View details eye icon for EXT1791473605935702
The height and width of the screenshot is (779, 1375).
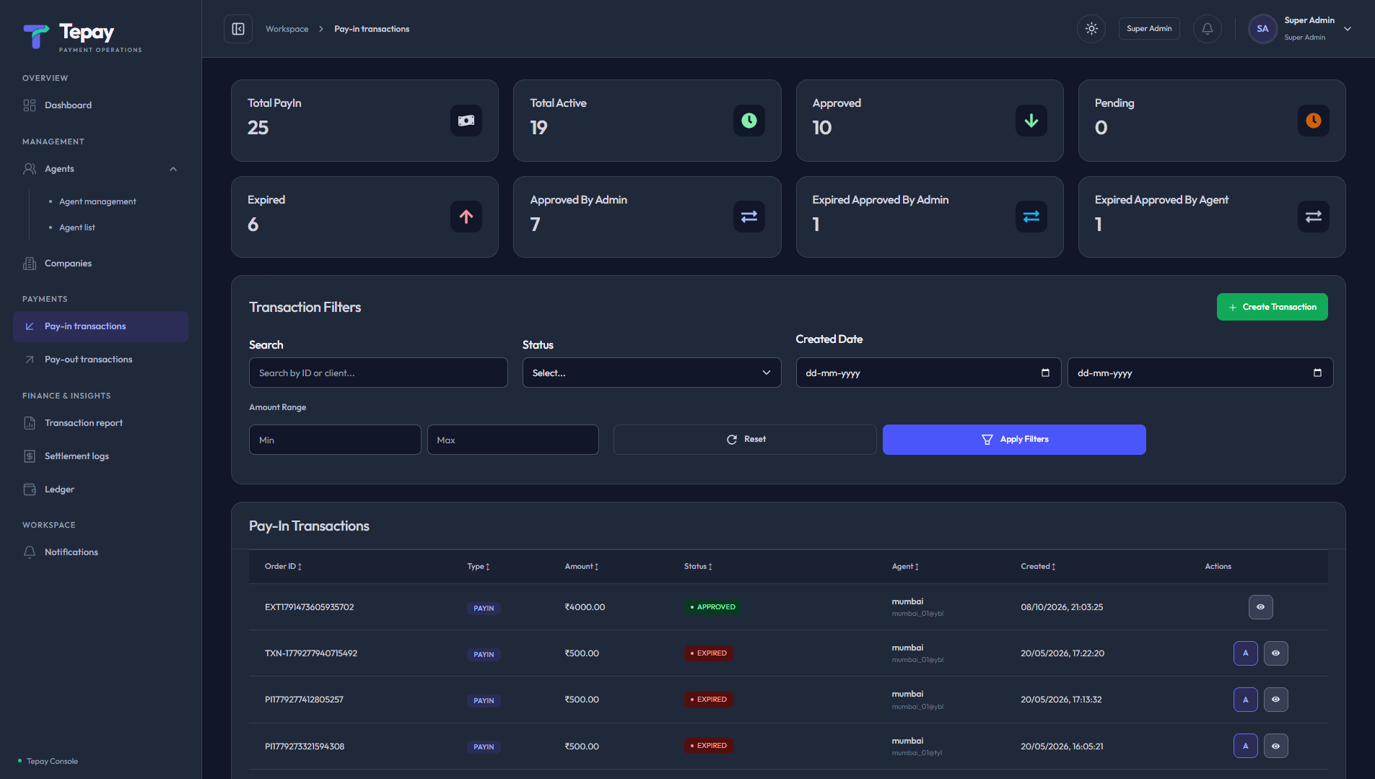pyautogui.click(x=1260, y=607)
